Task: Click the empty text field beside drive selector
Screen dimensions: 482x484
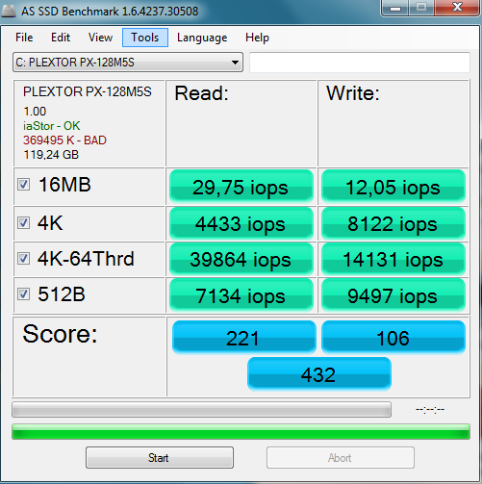Action: click(x=360, y=63)
